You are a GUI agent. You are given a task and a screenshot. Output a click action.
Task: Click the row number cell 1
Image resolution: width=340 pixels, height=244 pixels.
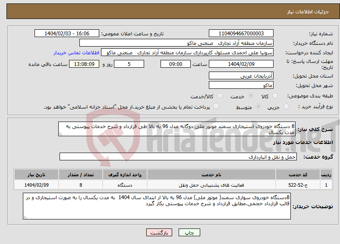pyautogui.click(x=326, y=185)
